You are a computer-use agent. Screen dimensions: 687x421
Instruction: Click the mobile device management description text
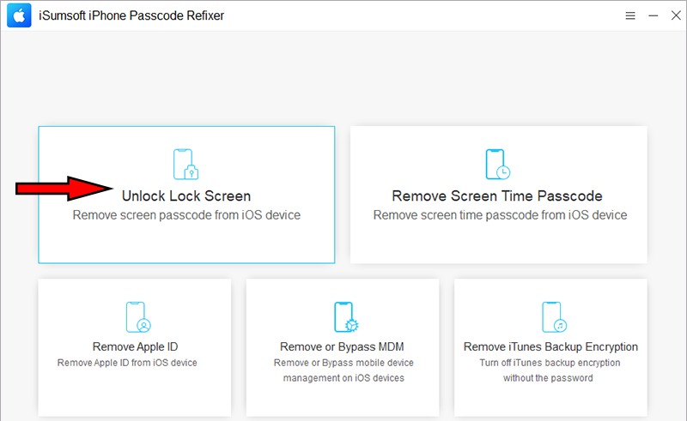click(x=343, y=370)
